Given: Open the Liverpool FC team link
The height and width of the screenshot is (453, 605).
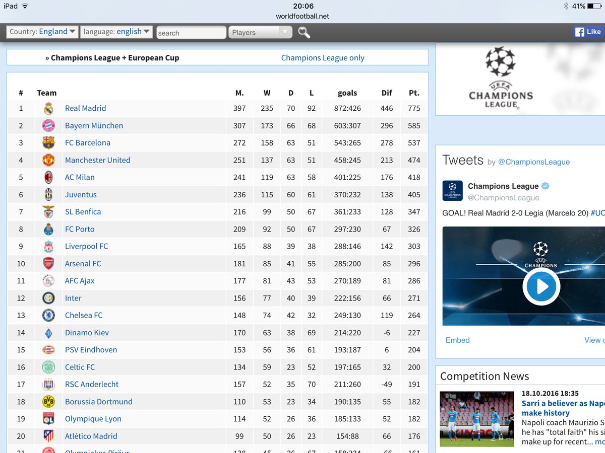Looking at the screenshot, I should tap(86, 246).
